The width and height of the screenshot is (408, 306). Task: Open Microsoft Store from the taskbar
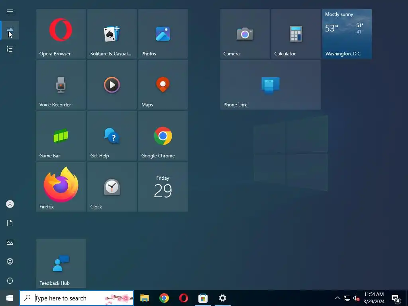tap(203, 298)
